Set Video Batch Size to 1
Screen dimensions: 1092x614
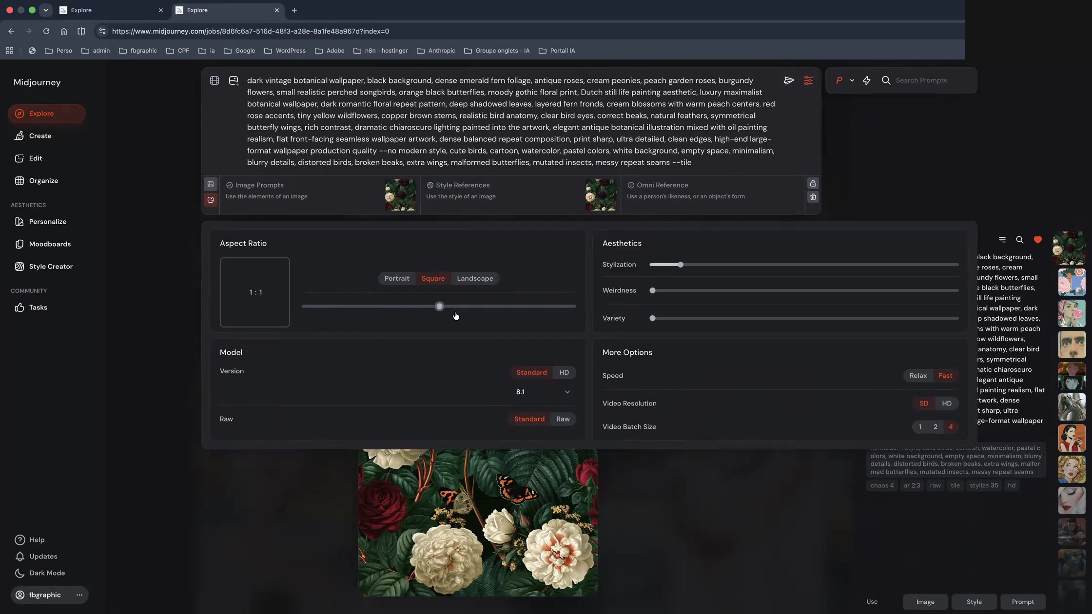pyautogui.click(x=920, y=427)
